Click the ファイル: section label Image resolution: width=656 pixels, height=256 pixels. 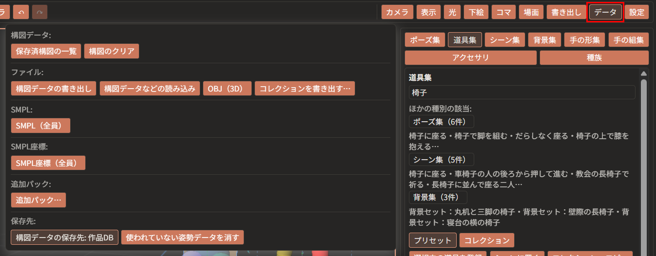[27, 72]
